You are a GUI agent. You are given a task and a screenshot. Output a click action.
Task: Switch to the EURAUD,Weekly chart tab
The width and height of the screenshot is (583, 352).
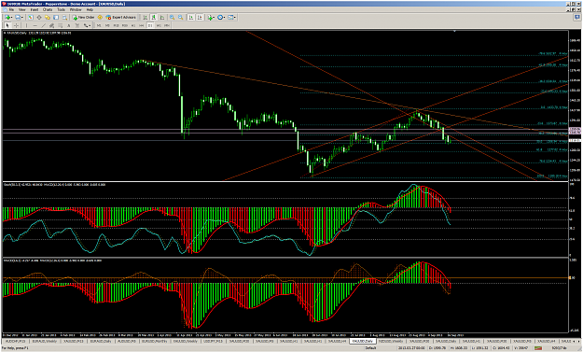click(x=44, y=341)
